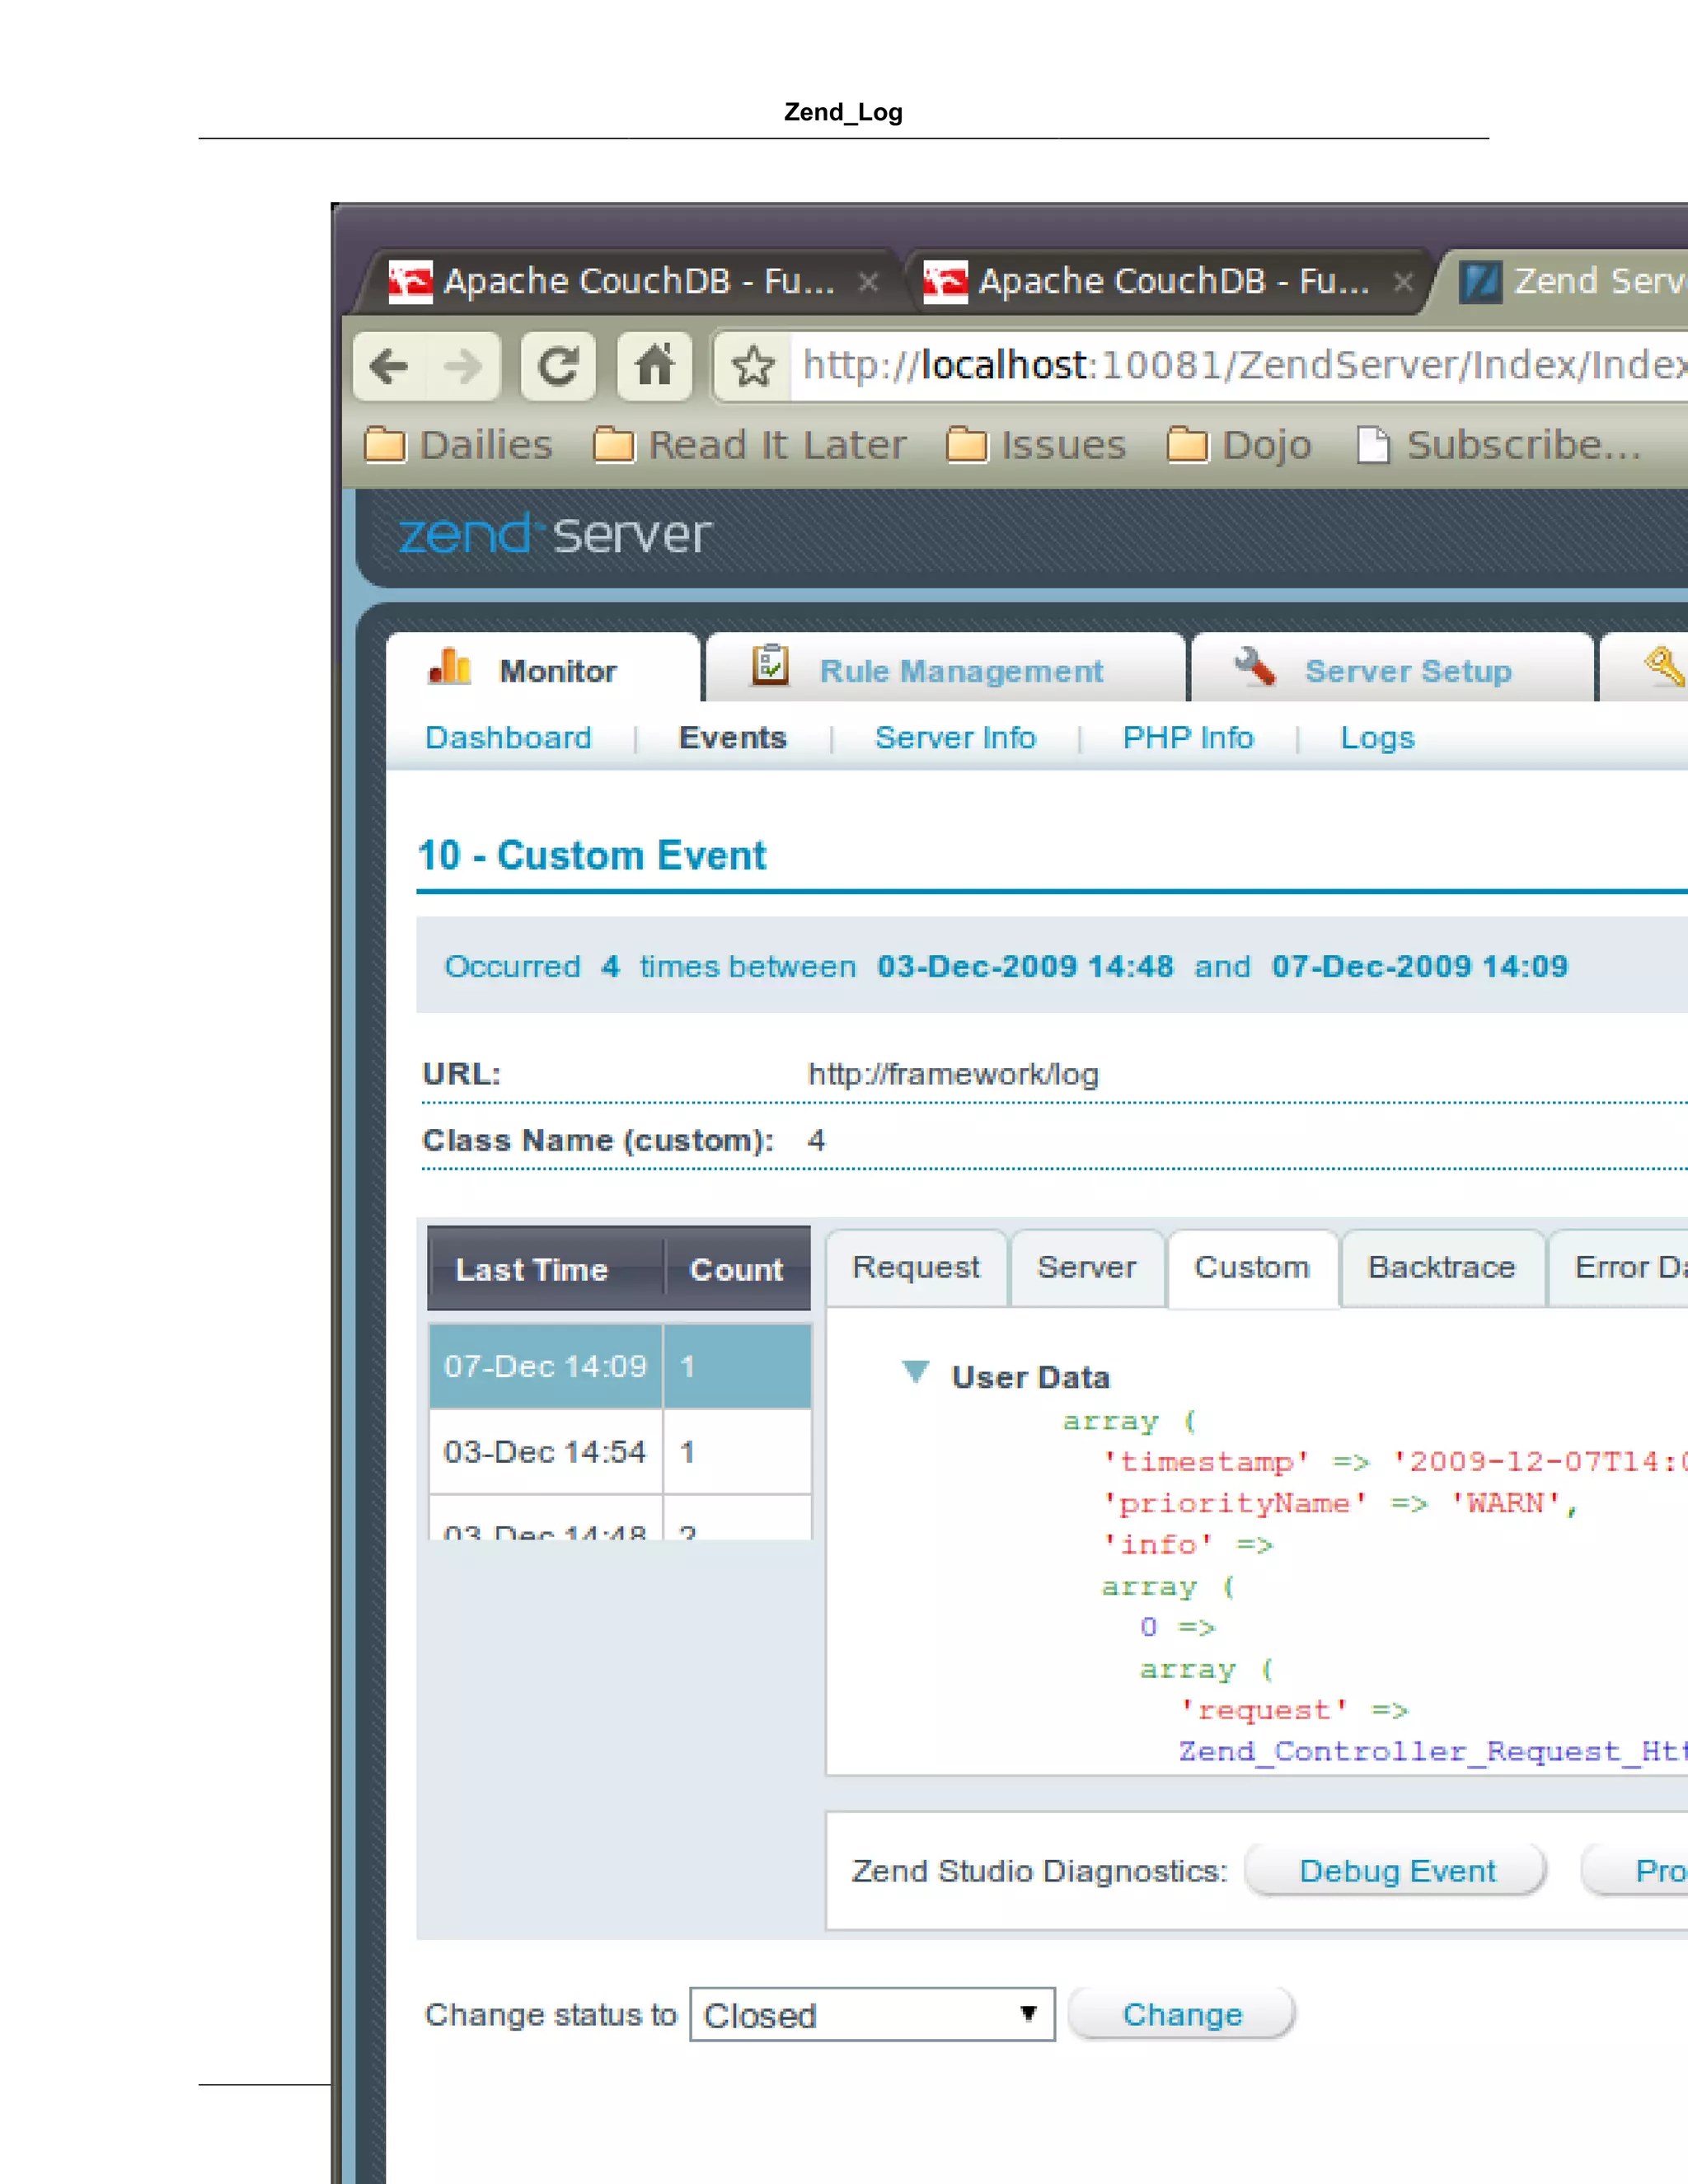
Task: Open the Change status to Closed dropdown
Action: [872, 2015]
